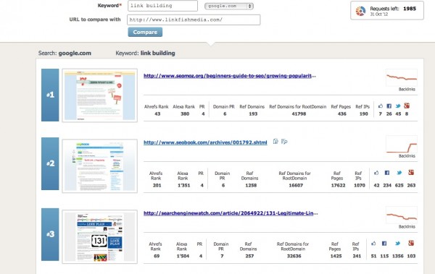
Task: Open the seobook.com archives link
Action: [x=205, y=142]
